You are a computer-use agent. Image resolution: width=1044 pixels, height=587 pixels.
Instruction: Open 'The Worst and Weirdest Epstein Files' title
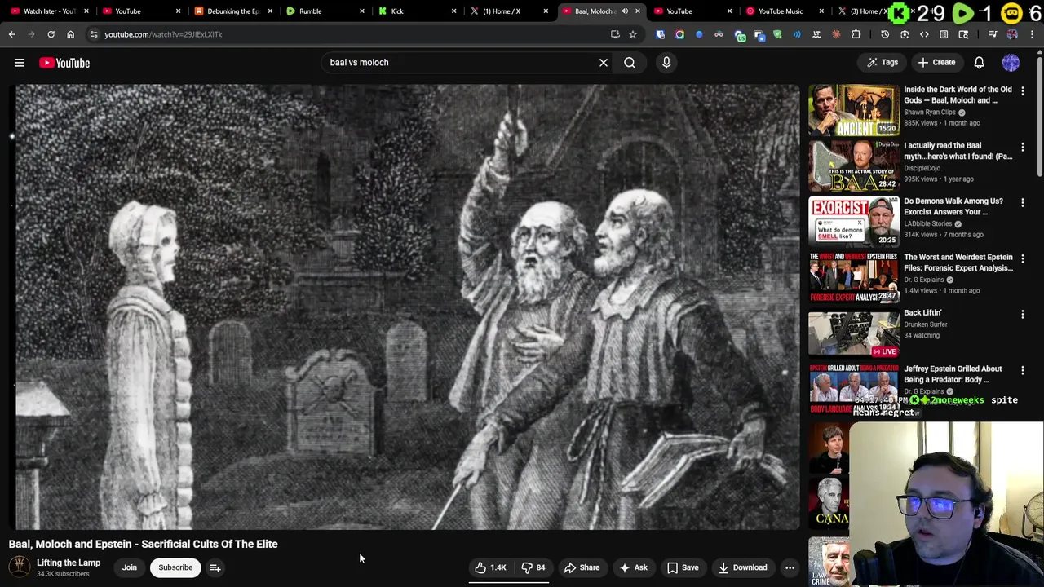click(x=958, y=263)
